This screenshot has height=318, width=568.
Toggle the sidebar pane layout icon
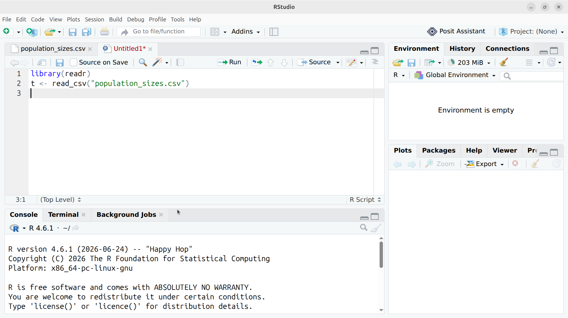(274, 32)
